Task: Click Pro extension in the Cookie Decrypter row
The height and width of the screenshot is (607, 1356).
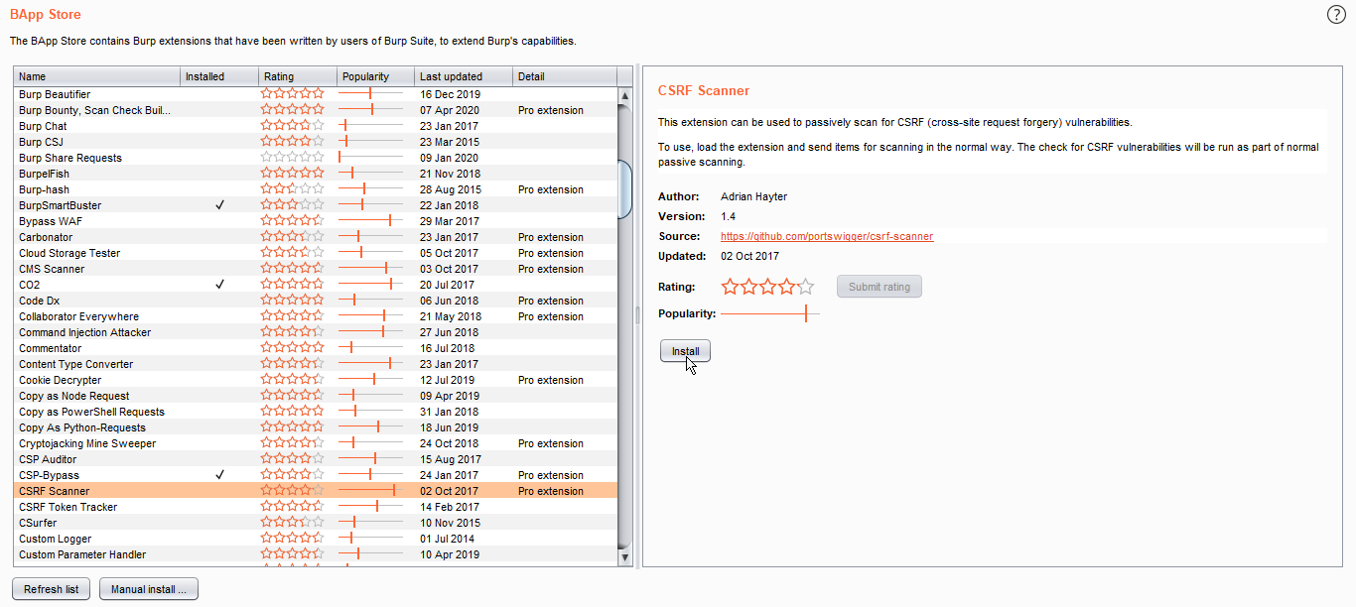Action: 551,380
